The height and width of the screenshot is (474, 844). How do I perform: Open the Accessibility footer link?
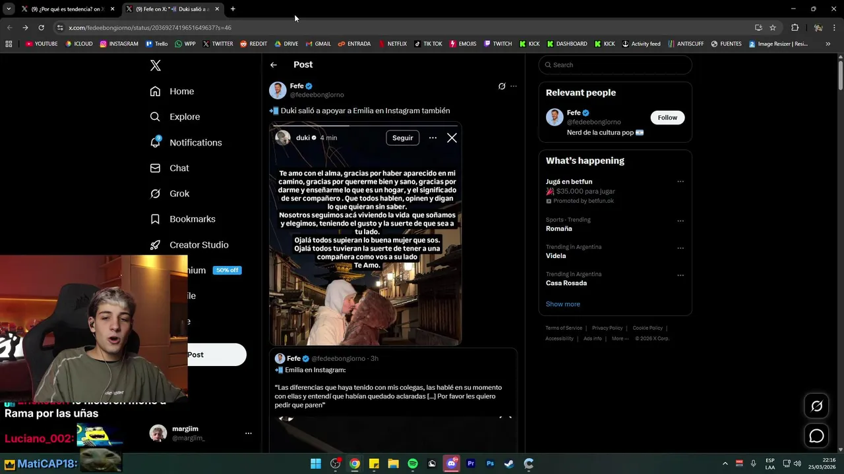559,338
